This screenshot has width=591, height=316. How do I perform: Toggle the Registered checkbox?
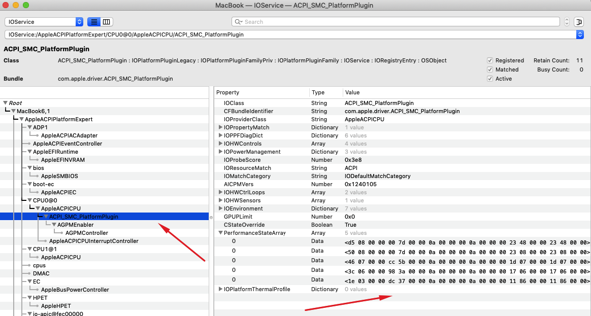(490, 60)
